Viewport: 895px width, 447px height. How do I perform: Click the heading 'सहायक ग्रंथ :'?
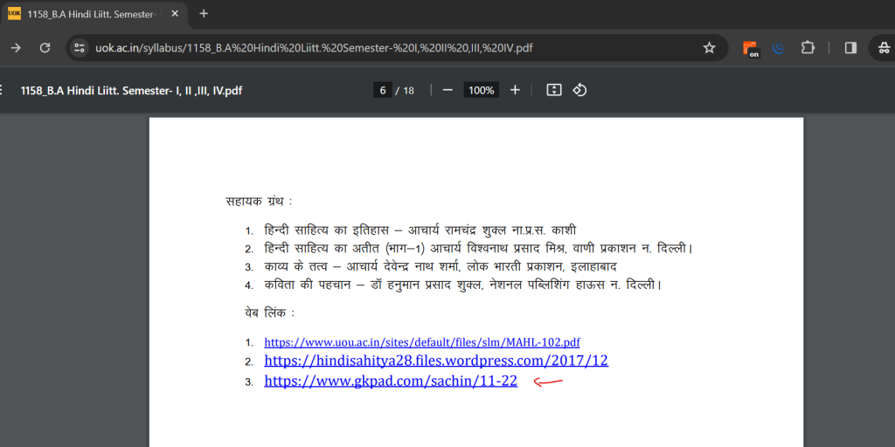pos(259,202)
